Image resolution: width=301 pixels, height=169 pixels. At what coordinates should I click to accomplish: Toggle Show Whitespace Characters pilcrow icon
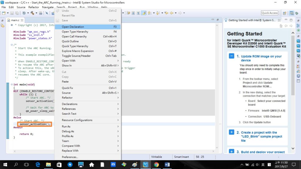tap(138, 13)
